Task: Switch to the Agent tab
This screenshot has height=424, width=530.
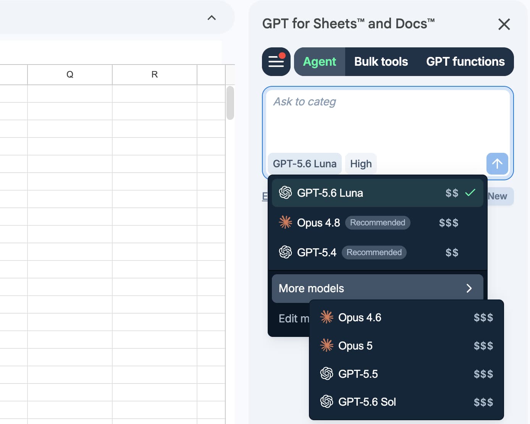Action: (x=320, y=61)
